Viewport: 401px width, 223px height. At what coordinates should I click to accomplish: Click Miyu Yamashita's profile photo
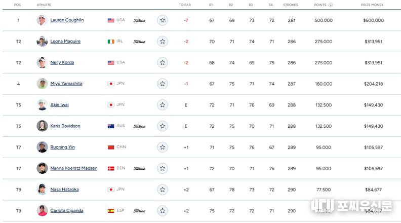click(x=42, y=84)
